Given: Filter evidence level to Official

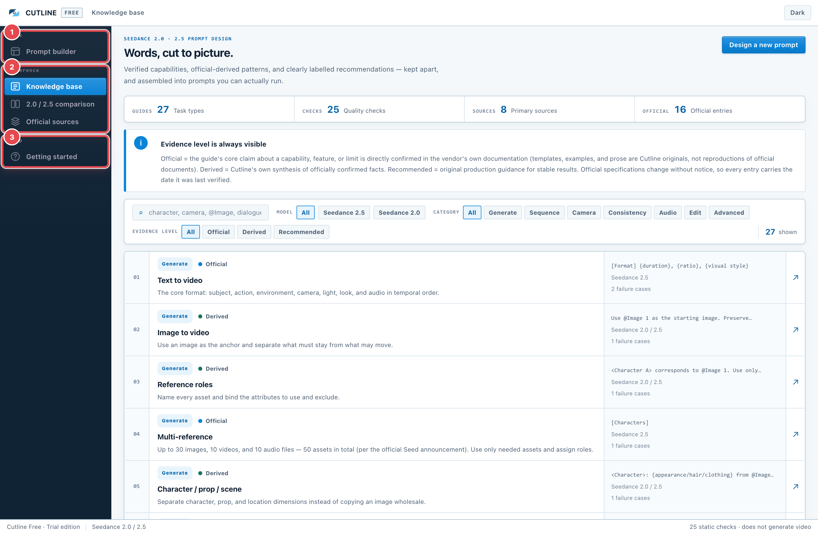Looking at the screenshot, I should point(219,232).
